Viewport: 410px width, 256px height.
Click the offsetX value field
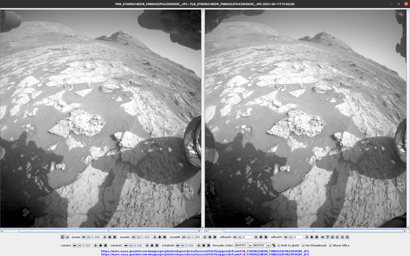tap(247, 237)
